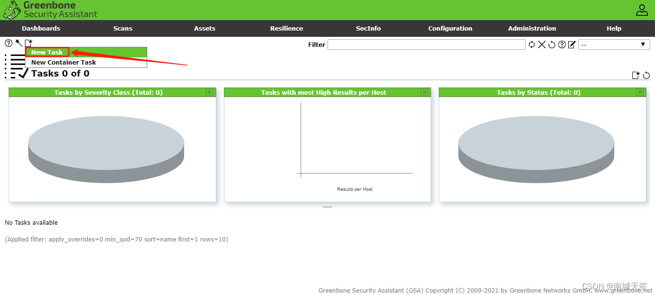
Task: Close the Tasks by Severity Class chart
Action: click(210, 92)
